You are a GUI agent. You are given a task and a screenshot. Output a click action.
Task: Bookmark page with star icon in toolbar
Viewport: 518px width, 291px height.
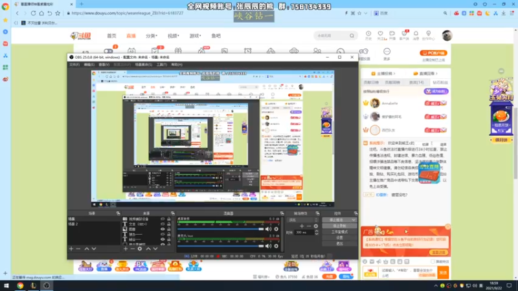pyautogui.click(x=58, y=13)
